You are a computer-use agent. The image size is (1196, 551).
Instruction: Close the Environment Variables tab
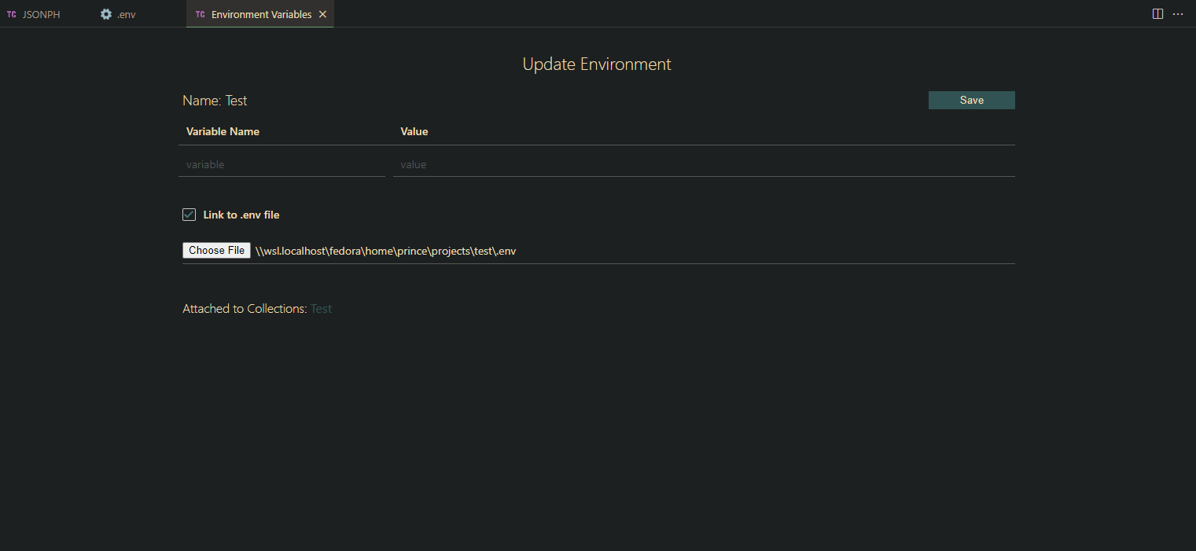pos(322,13)
